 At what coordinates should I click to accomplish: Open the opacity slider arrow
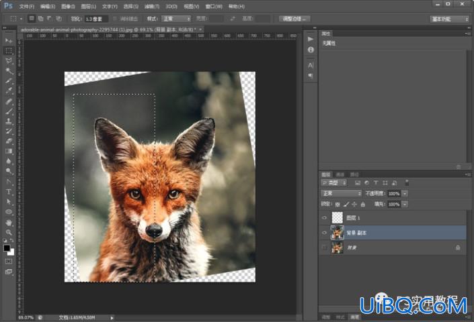point(405,194)
